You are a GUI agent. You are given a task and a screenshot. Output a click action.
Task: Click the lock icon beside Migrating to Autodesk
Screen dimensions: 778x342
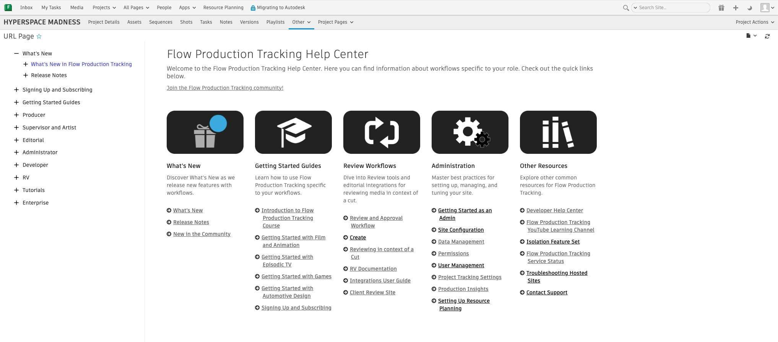coord(253,8)
